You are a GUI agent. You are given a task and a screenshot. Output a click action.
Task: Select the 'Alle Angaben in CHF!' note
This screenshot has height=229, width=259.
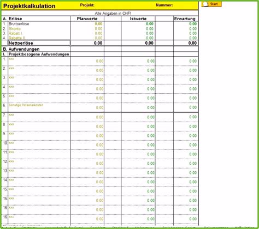(x=113, y=13)
